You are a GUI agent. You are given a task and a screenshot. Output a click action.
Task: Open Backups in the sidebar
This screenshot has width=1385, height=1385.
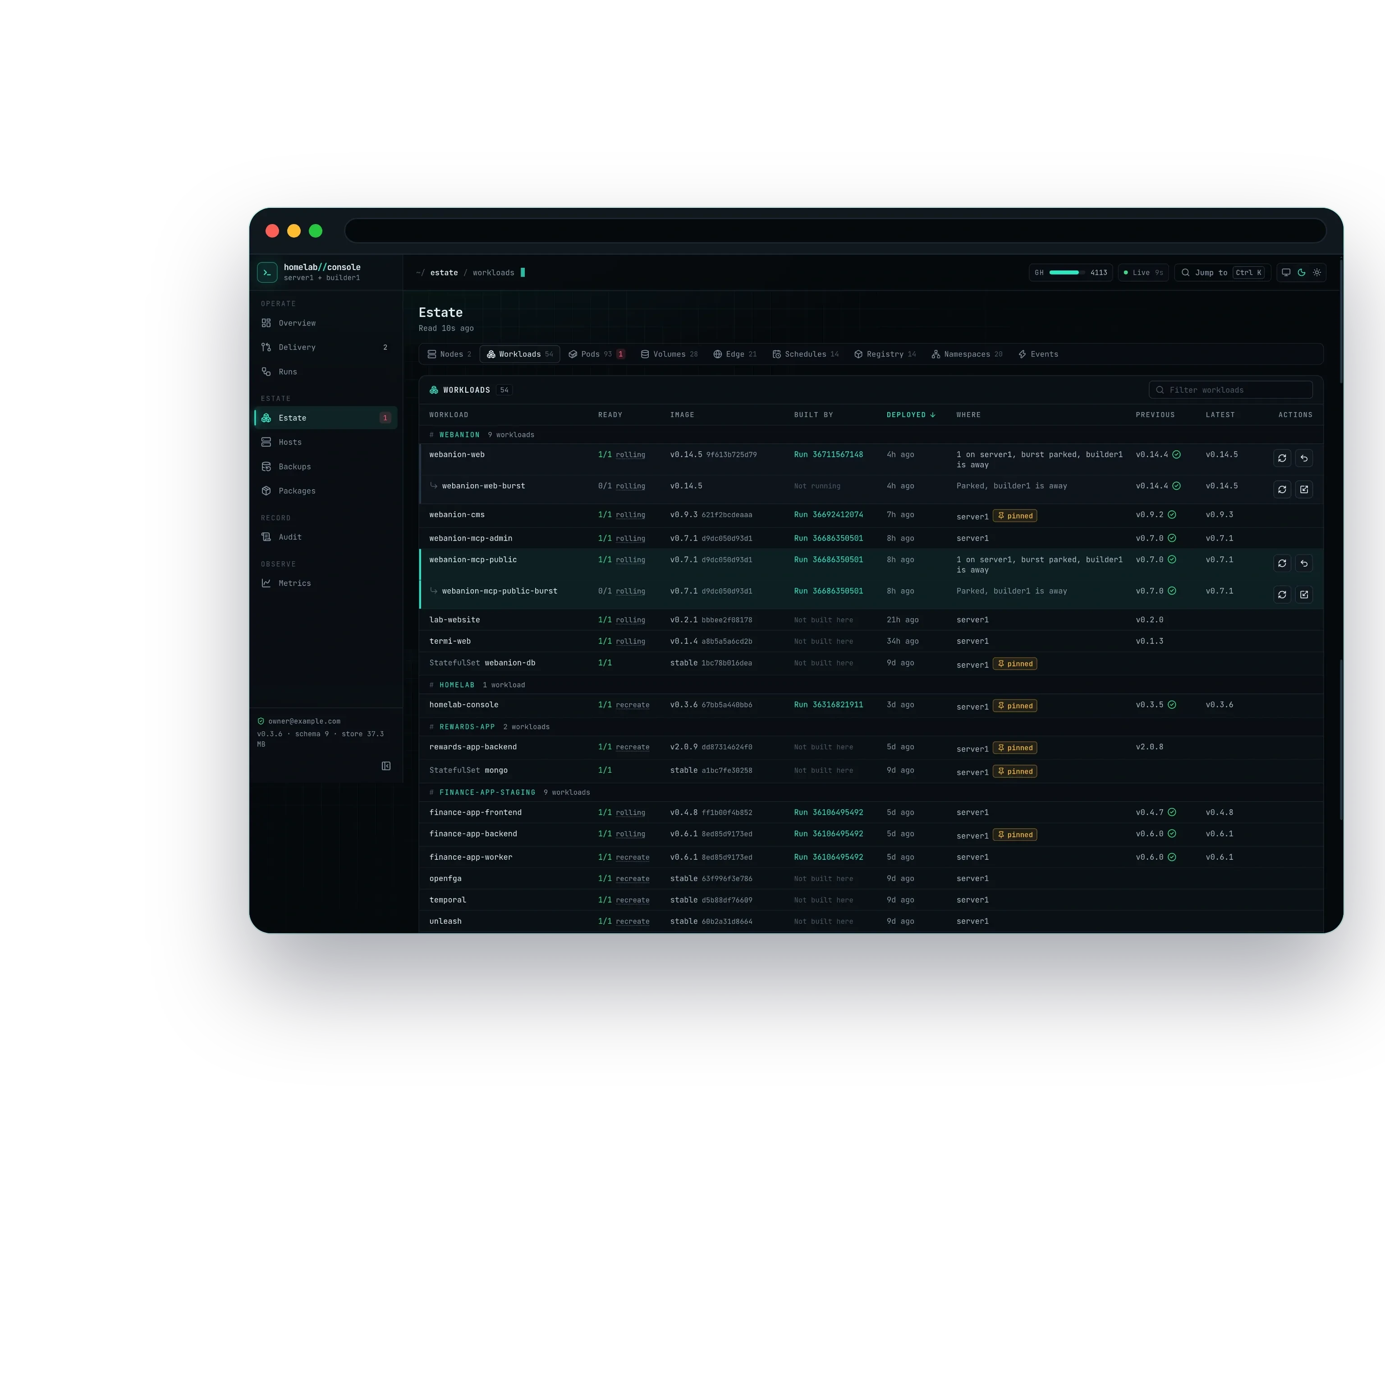[326, 467]
